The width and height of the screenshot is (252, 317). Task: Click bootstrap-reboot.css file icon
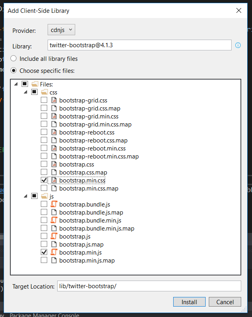click(x=54, y=132)
